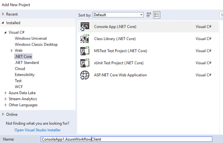Switch to medium icons list view
Screen dimensions: 223x143
(x=157, y=15)
